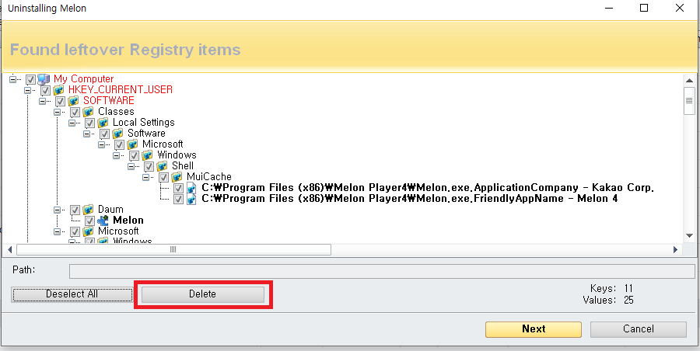The image size is (700, 351).
Task: Collapse the Shell node
Action: pyautogui.click(x=131, y=166)
